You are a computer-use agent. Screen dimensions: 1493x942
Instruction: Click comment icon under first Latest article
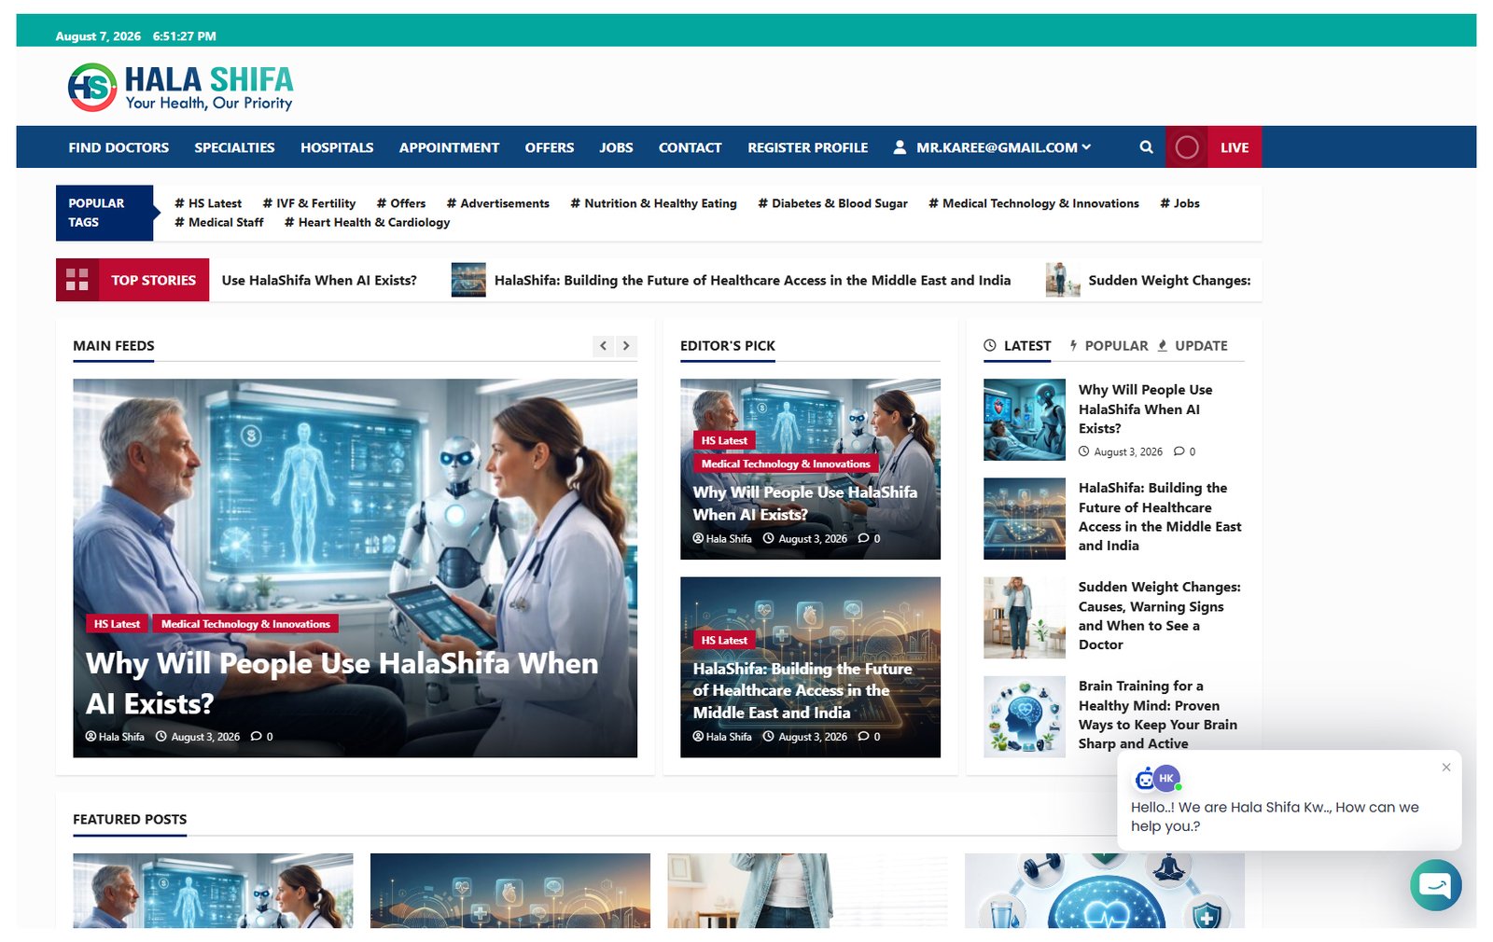point(1179,451)
